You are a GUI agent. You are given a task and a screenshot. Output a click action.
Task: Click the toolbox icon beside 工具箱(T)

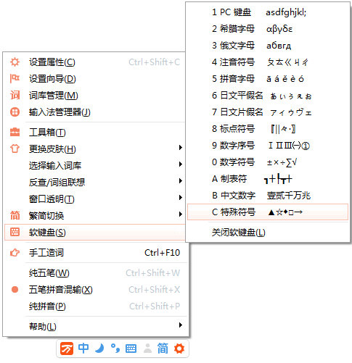[x=15, y=132]
